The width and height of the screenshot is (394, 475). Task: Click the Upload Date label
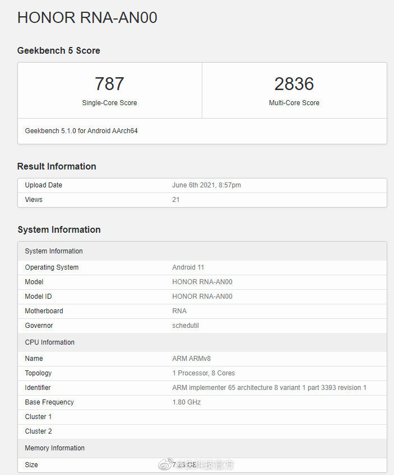[43, 185]
